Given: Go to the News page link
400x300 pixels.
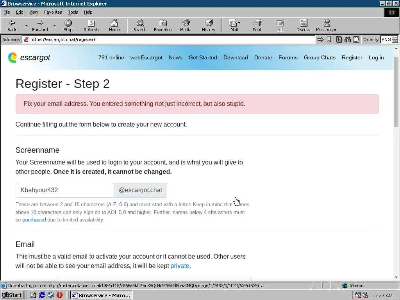Looking at the screenshot, I should (x=175, y=58).
